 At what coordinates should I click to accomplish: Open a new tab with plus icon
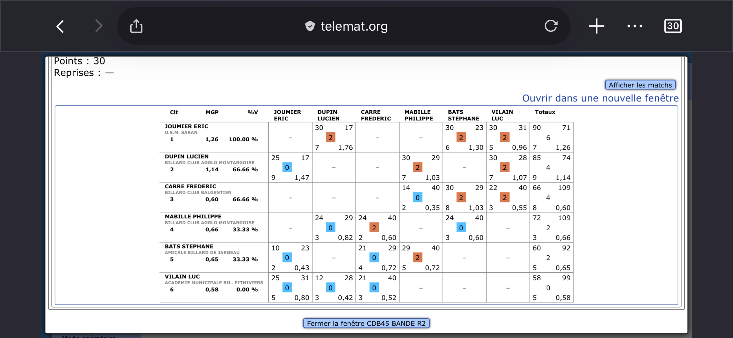596,26
